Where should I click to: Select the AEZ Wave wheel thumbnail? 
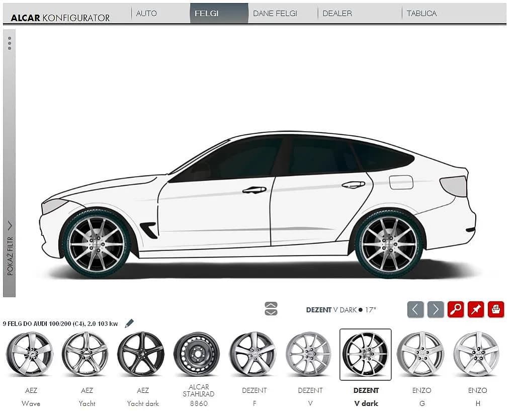(x=30, y=354)
